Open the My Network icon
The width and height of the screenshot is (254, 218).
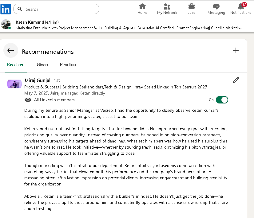[167, 7]
